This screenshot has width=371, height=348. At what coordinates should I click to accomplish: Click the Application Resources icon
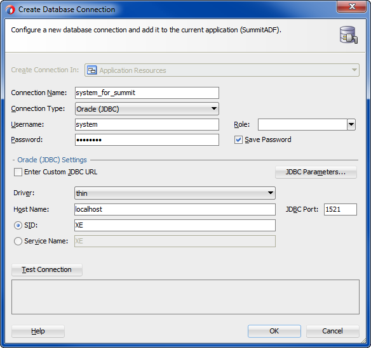click(x=92, y=70)
